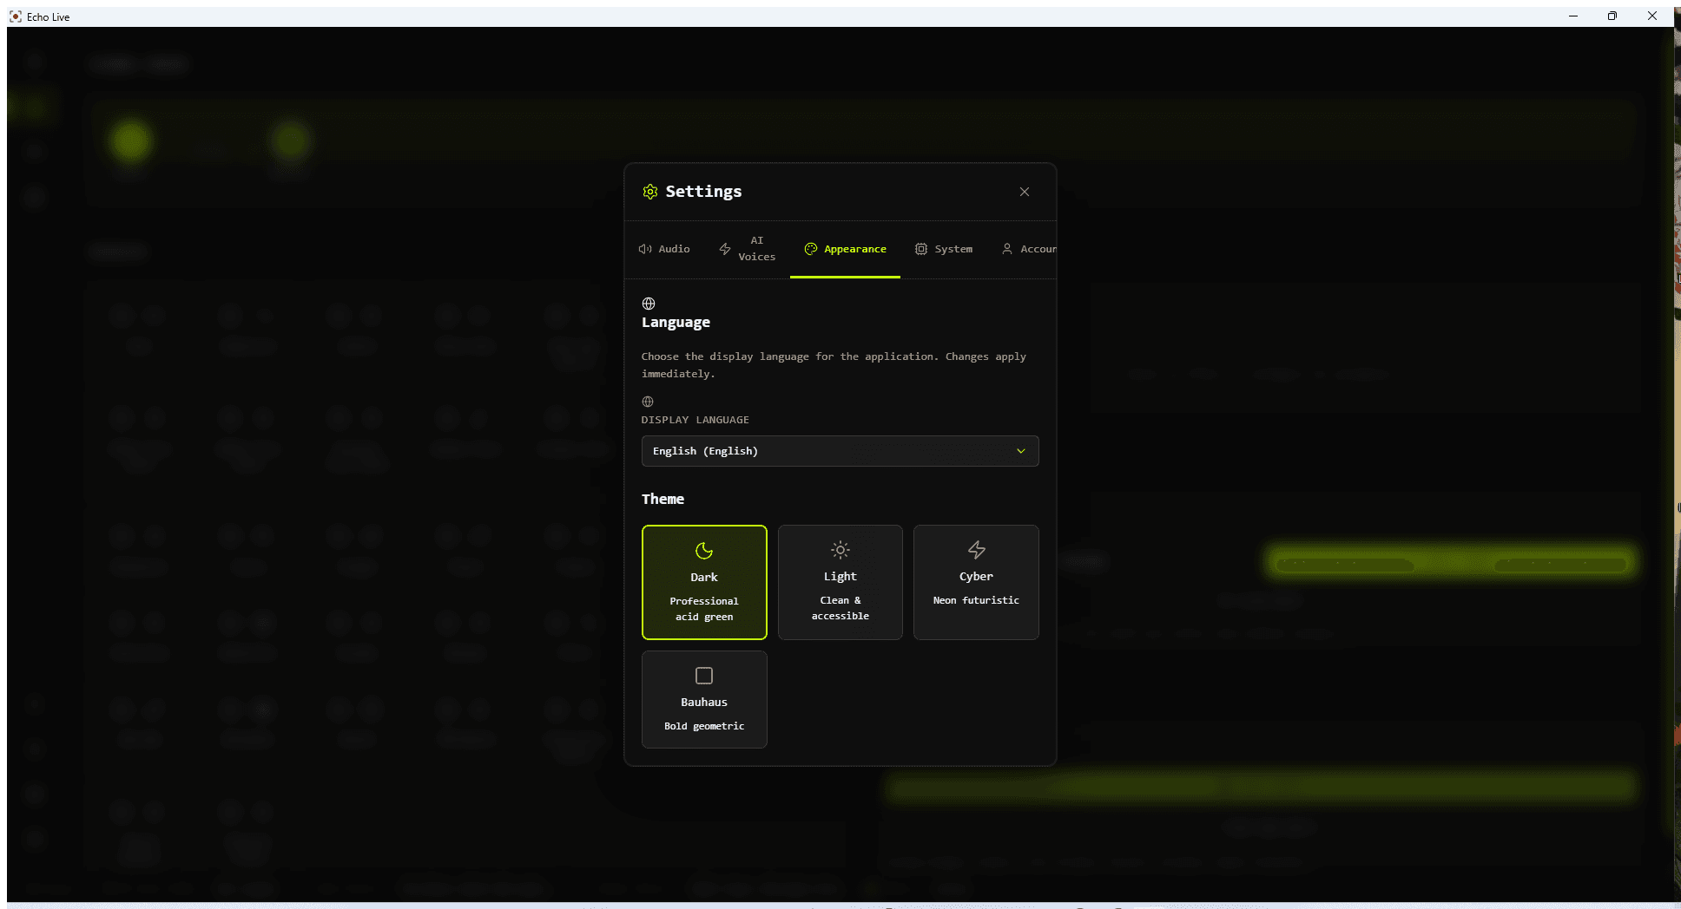Click the dropdown chevron for English
Viewport: 1681px width, 909px height.
click(x=1021, y=451)
